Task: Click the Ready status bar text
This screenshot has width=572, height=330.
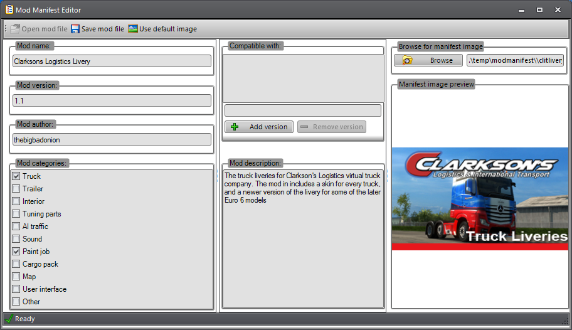Action: (x=25, y=319)
